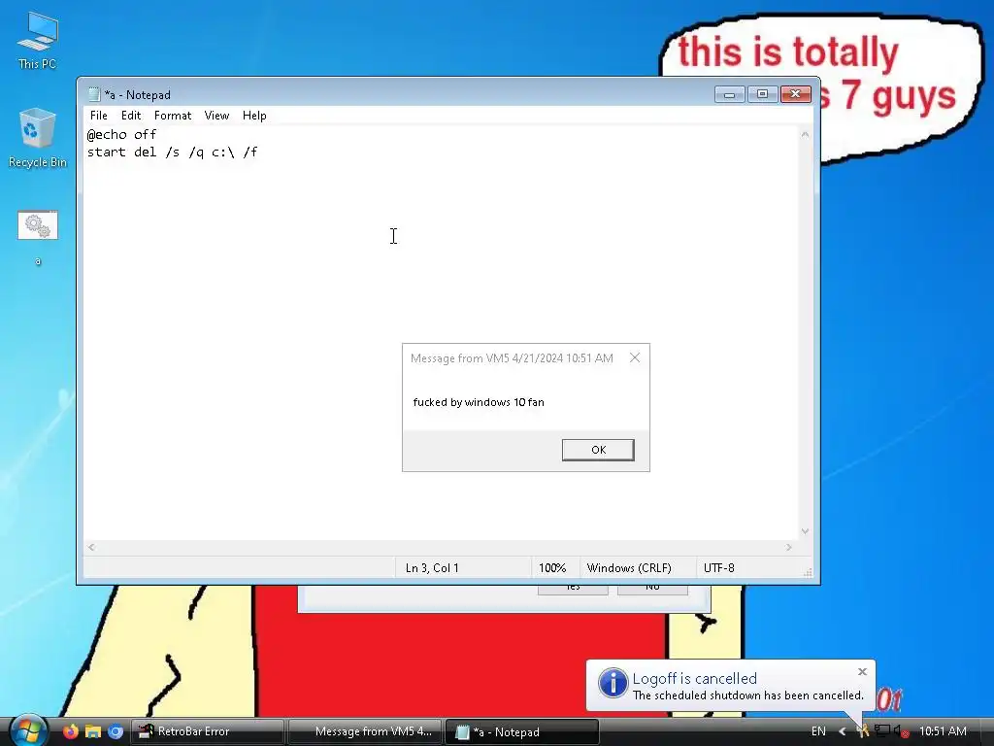Close the Message from VM5 dialog
Image resolution: width=994 pixels, height=746 pixels.
635,357
